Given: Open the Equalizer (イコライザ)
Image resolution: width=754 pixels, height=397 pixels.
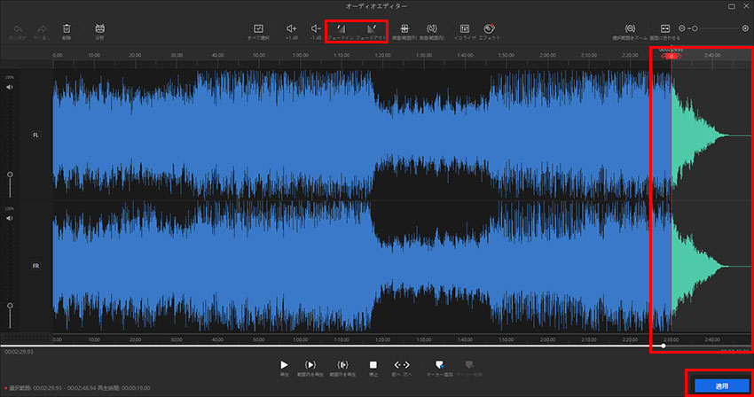Looking at the screenshot, I should point(465,32).
